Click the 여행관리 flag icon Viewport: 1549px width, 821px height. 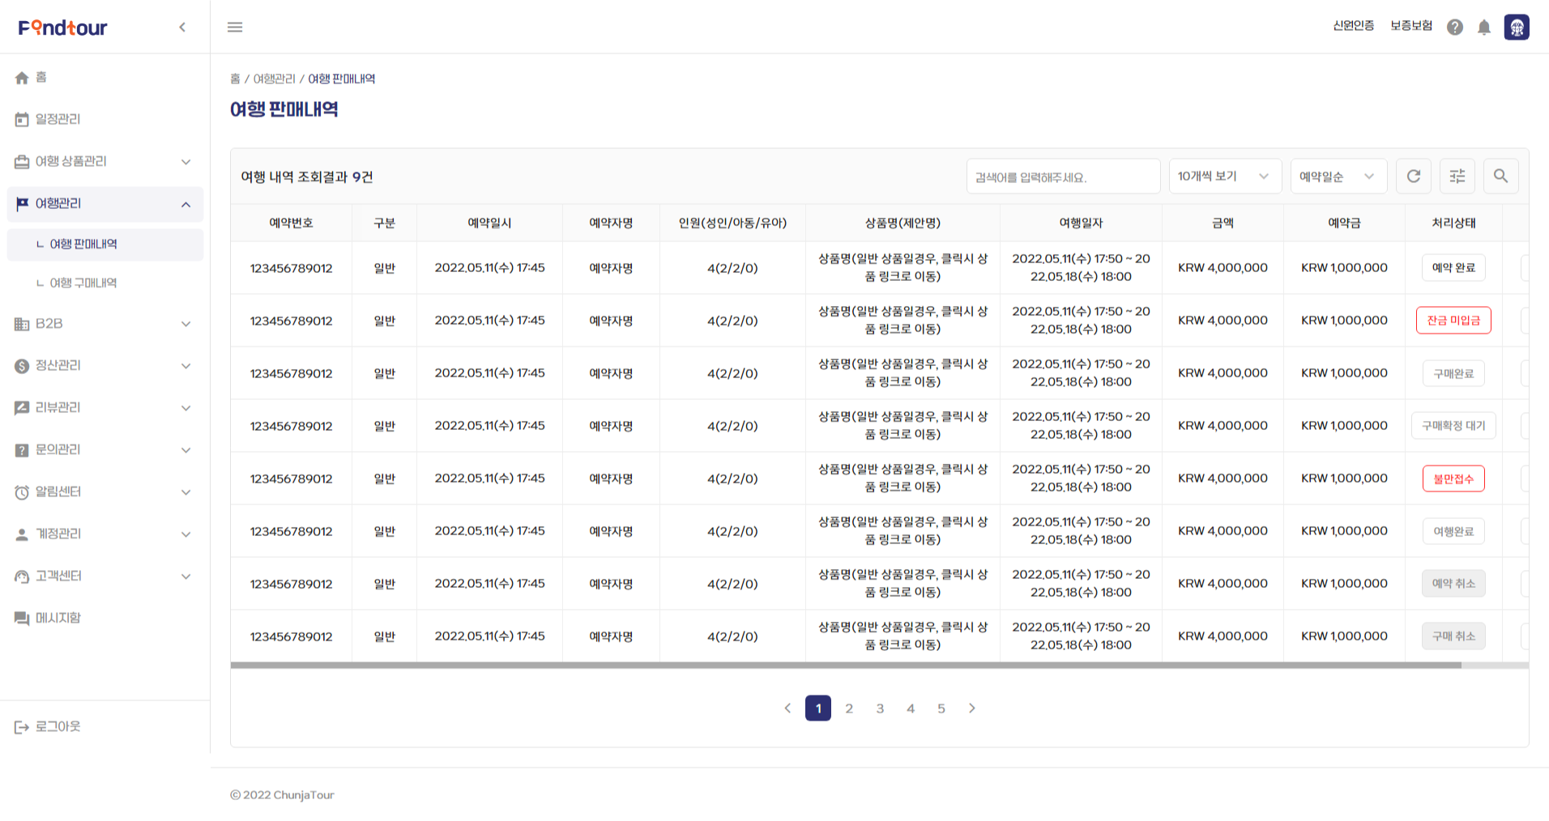point(22,204)
